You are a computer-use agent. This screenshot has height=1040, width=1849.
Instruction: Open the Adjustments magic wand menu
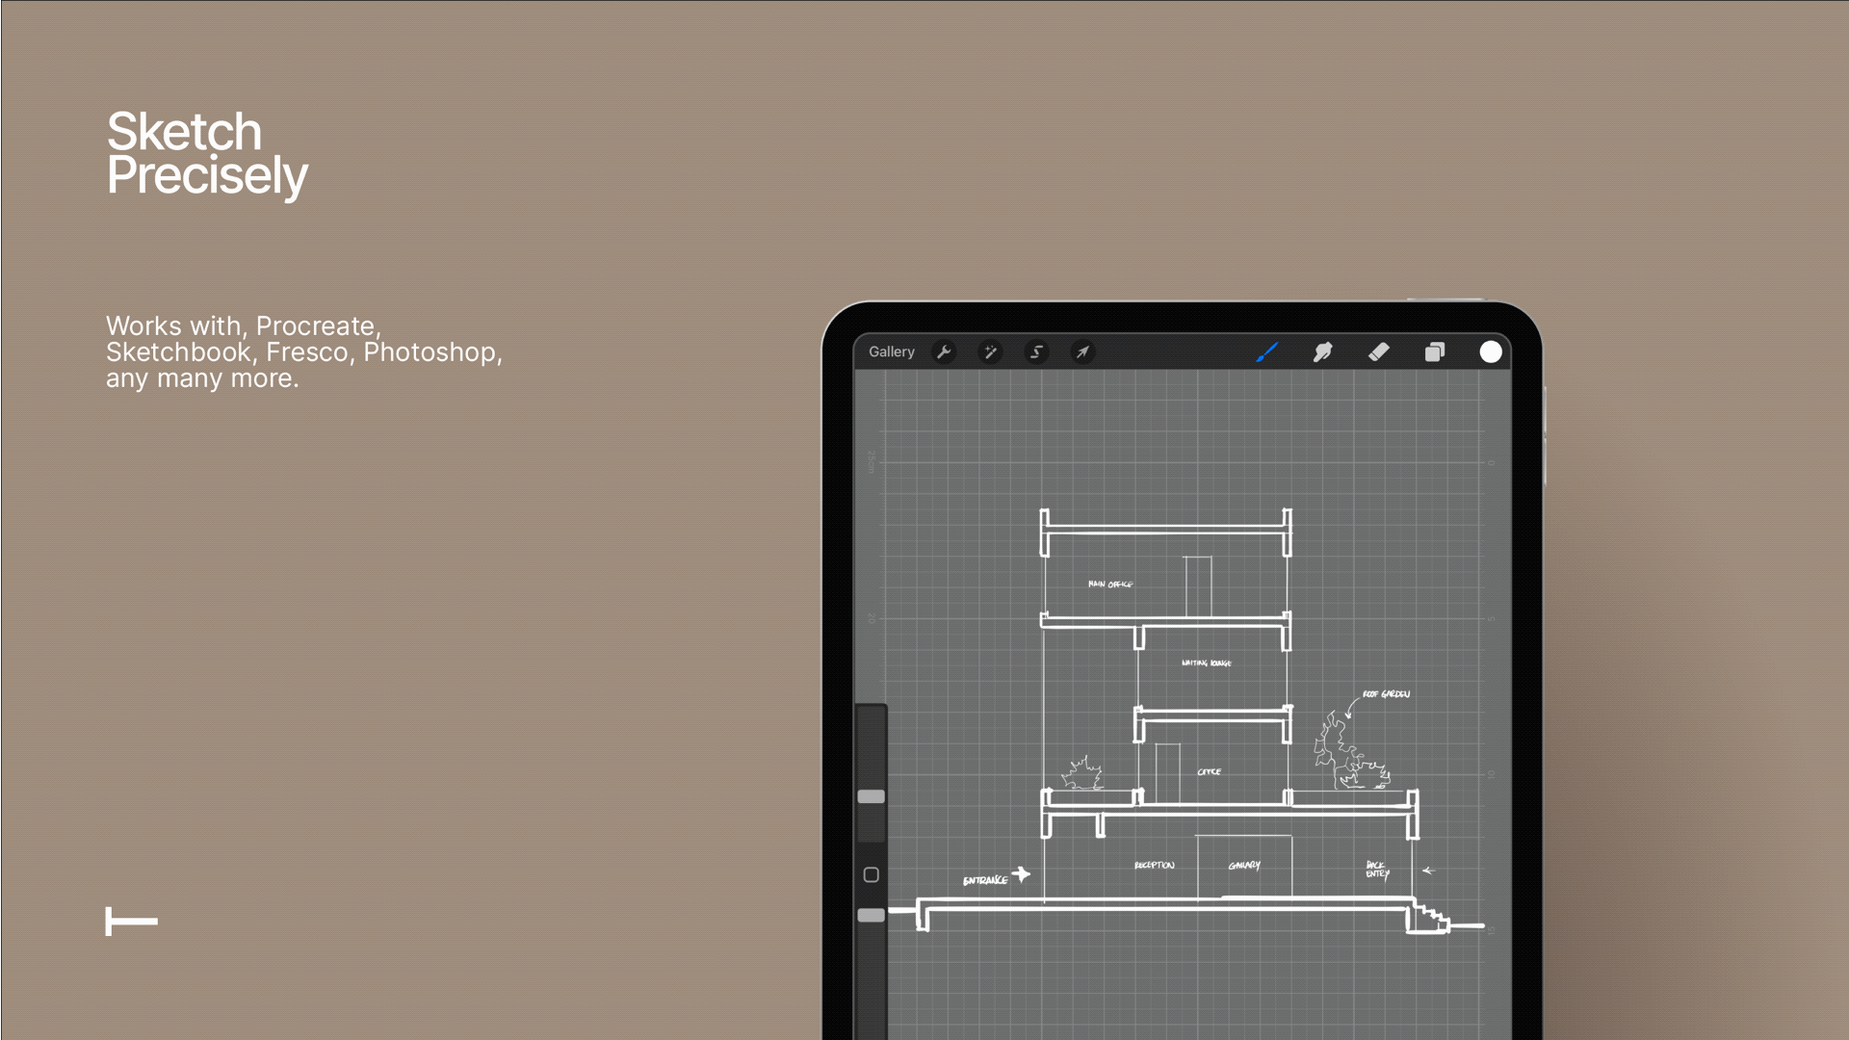(990, 352)
